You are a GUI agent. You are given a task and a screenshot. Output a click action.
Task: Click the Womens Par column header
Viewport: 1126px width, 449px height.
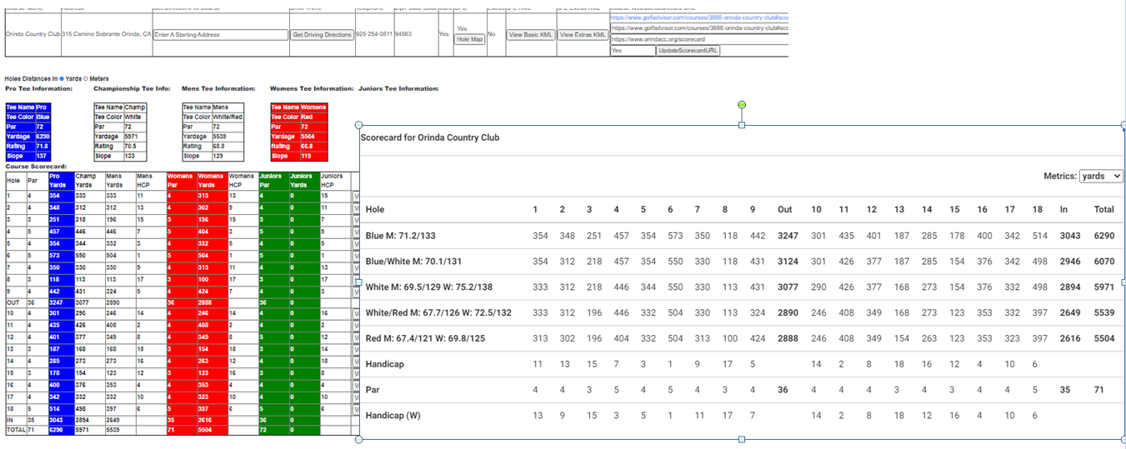pos(180,180)
